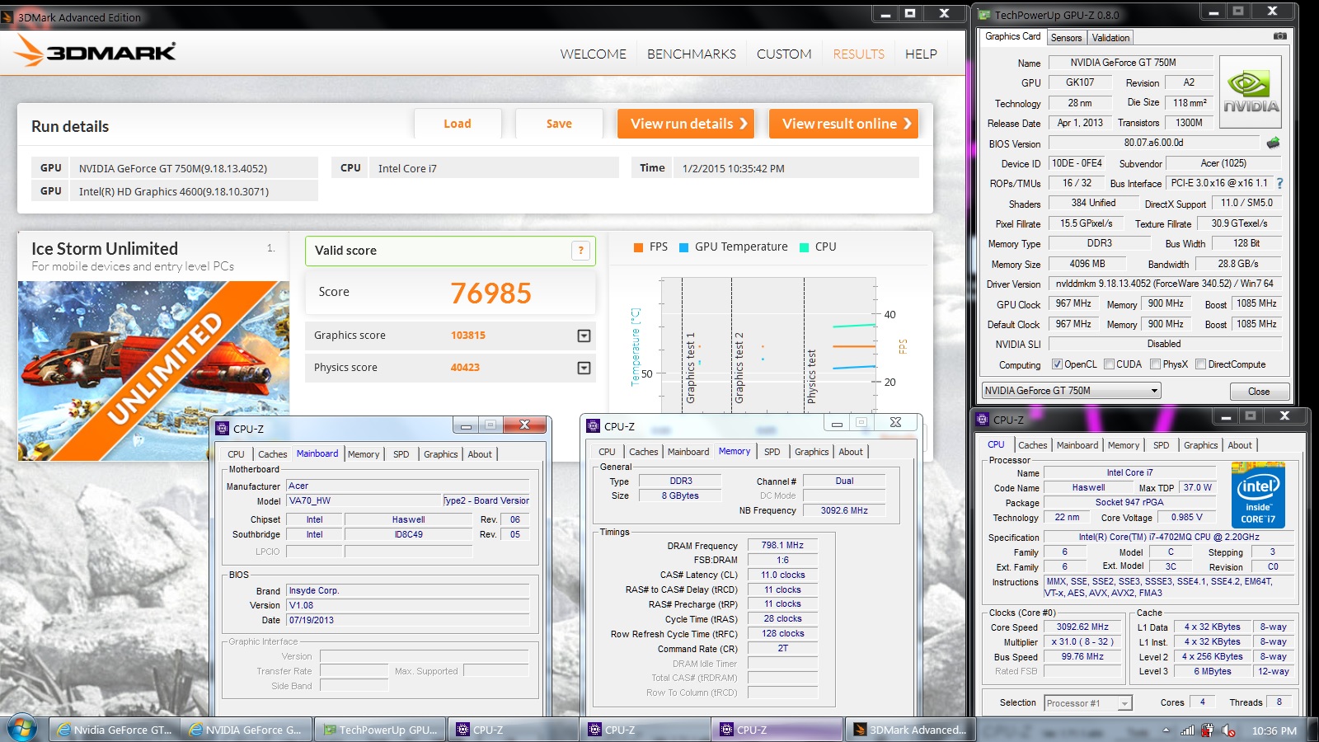Image resolution: width=1319 pixels, height=742 pixels.
Task: Click the title icon of the CPU-Z processor window
Action: [x=983, y=419]
